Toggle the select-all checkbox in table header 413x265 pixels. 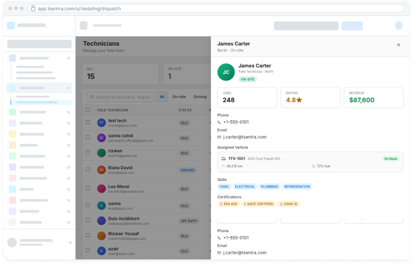click(88, 110)
